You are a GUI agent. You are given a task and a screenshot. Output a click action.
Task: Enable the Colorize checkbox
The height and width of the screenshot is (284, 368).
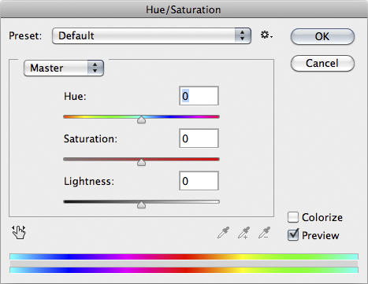[x=293, y=217]
